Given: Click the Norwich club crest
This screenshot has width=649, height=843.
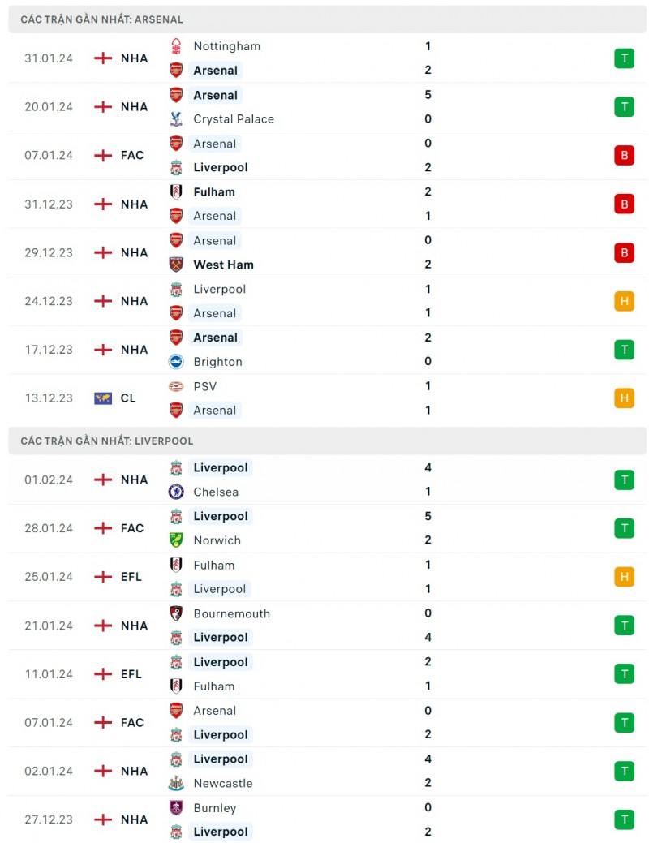Looking at the screenshot, I should coord(176,540).
